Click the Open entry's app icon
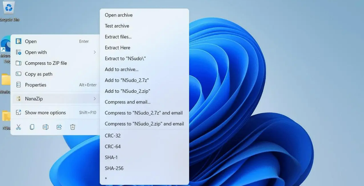 [x=18, y=41]
